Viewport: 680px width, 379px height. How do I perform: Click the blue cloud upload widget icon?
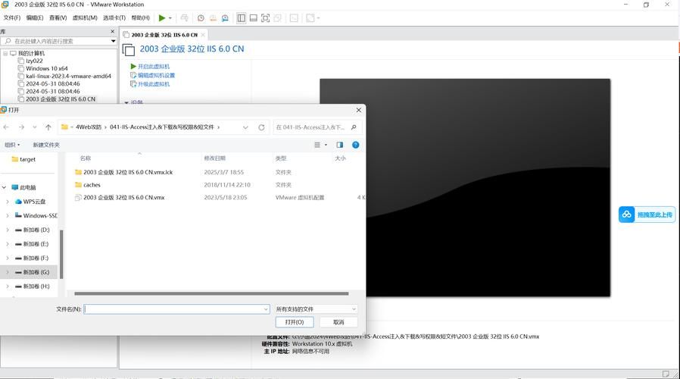tap(627, 215)
